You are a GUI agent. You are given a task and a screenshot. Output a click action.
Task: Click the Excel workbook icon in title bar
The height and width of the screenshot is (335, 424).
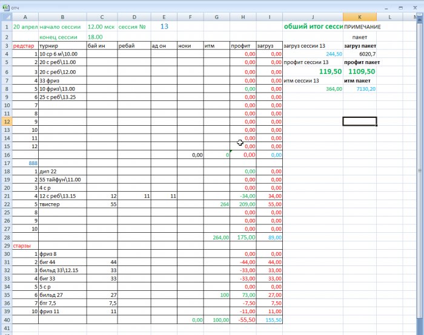point(5,7)
